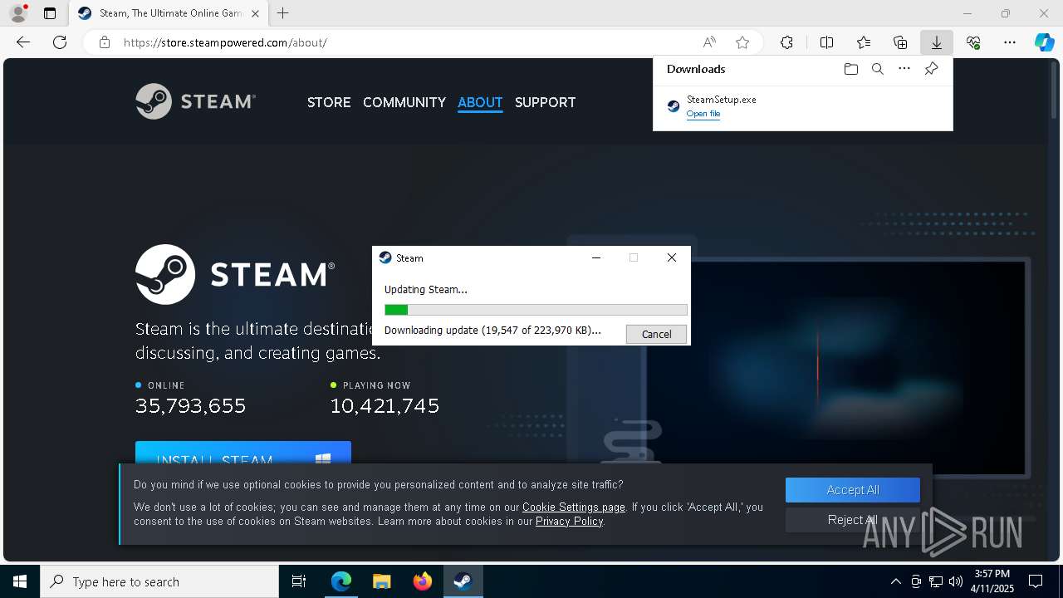Image resolution: width=1063 pixels, height=598 pixels.
Task: Switch to Edge on the taskbar
Action: [341, 581]
